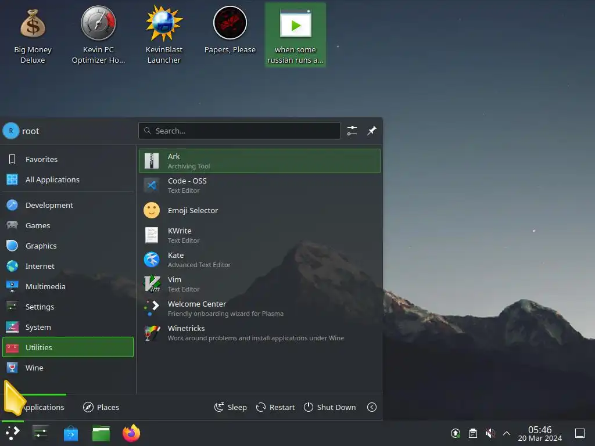
Task: Open the updates tray icon
Action: coord(456,433)
